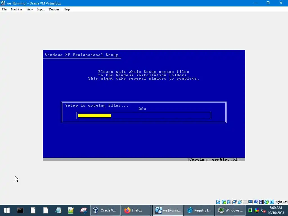Click the 'Windows XP Professional Setup' heading
The width and height of the screenshot is (288, 216).
pos(82,55)
